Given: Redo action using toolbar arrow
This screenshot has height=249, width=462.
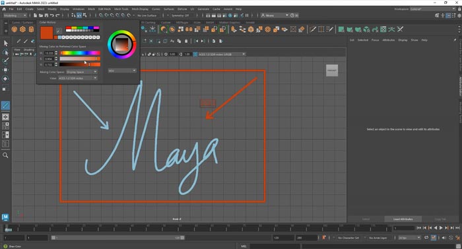Looking at the screenshot, I should point(58,15).
